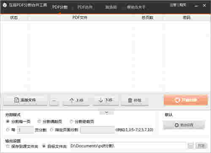211x153 pixels.
Task: Click the D:\Documents\pdf output path field
Action: click(128, 146)
